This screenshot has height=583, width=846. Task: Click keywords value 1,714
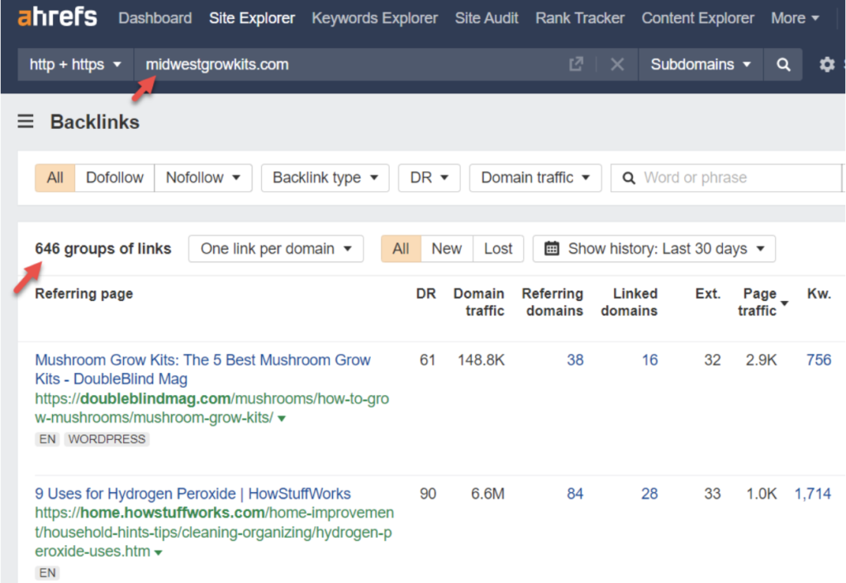point(813,494)
